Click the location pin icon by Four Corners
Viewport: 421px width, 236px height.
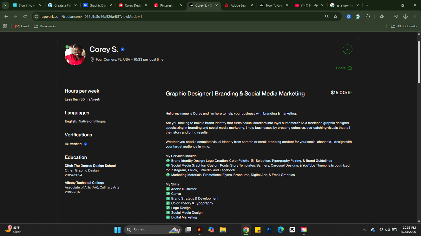click(x=92, y=60)
